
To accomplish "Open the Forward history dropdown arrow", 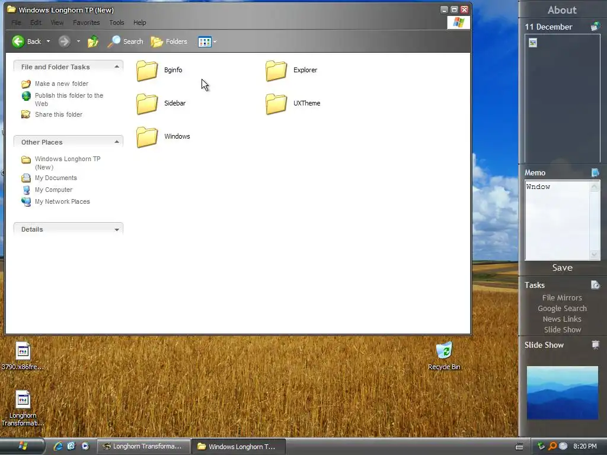I will pyautogui.click(x=78, y=41).
